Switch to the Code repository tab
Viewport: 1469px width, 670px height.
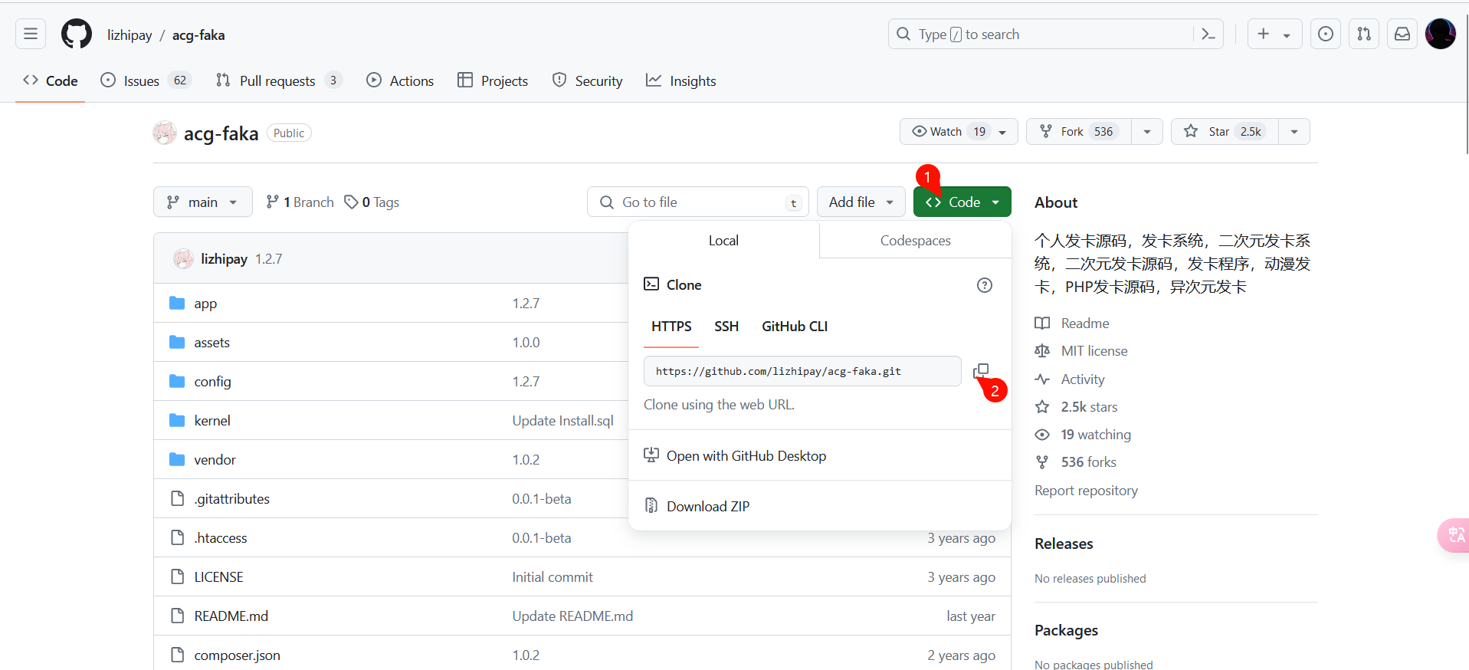pos(51,80)
